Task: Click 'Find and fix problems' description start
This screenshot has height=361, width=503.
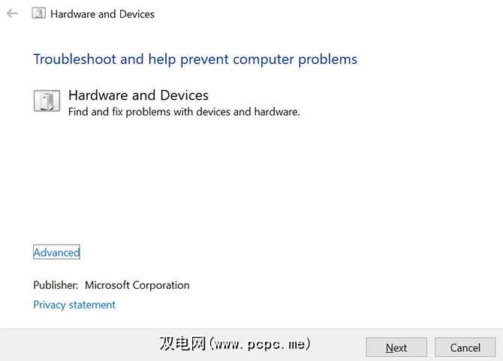Action: (113, 112)
